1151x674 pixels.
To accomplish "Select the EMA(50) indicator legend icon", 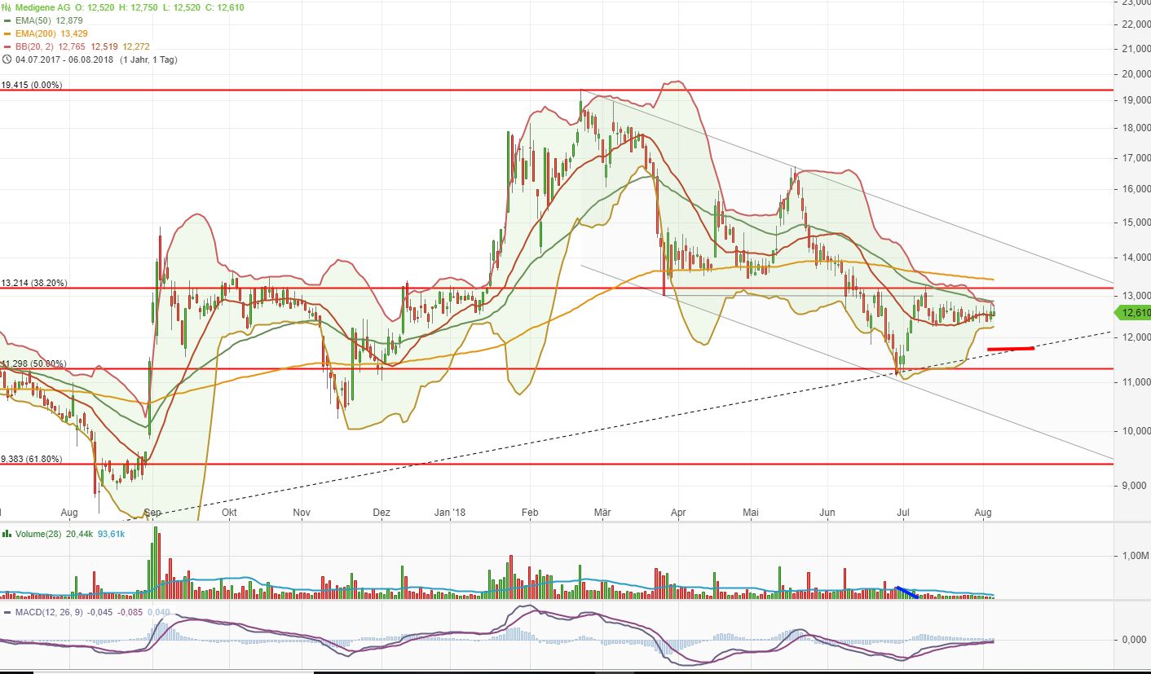I will [x=7, y=19].
